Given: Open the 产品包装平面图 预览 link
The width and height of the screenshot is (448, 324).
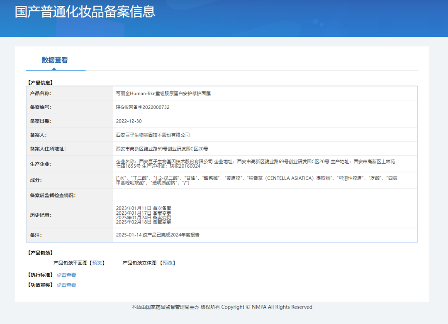Looking at the screenshot, I should (97, 263).
